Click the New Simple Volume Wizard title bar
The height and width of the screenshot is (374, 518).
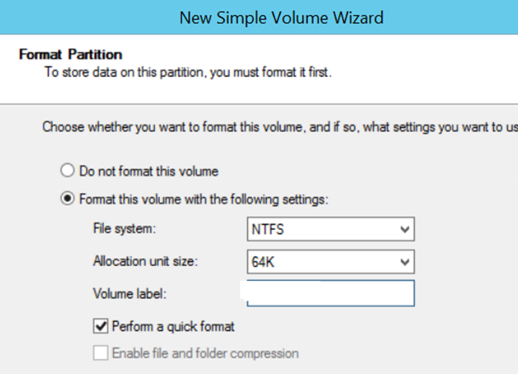click(x=259, y=17)
